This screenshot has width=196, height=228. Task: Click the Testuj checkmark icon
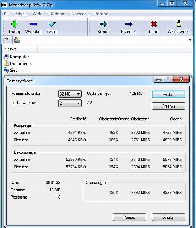[x=52, y=24]
